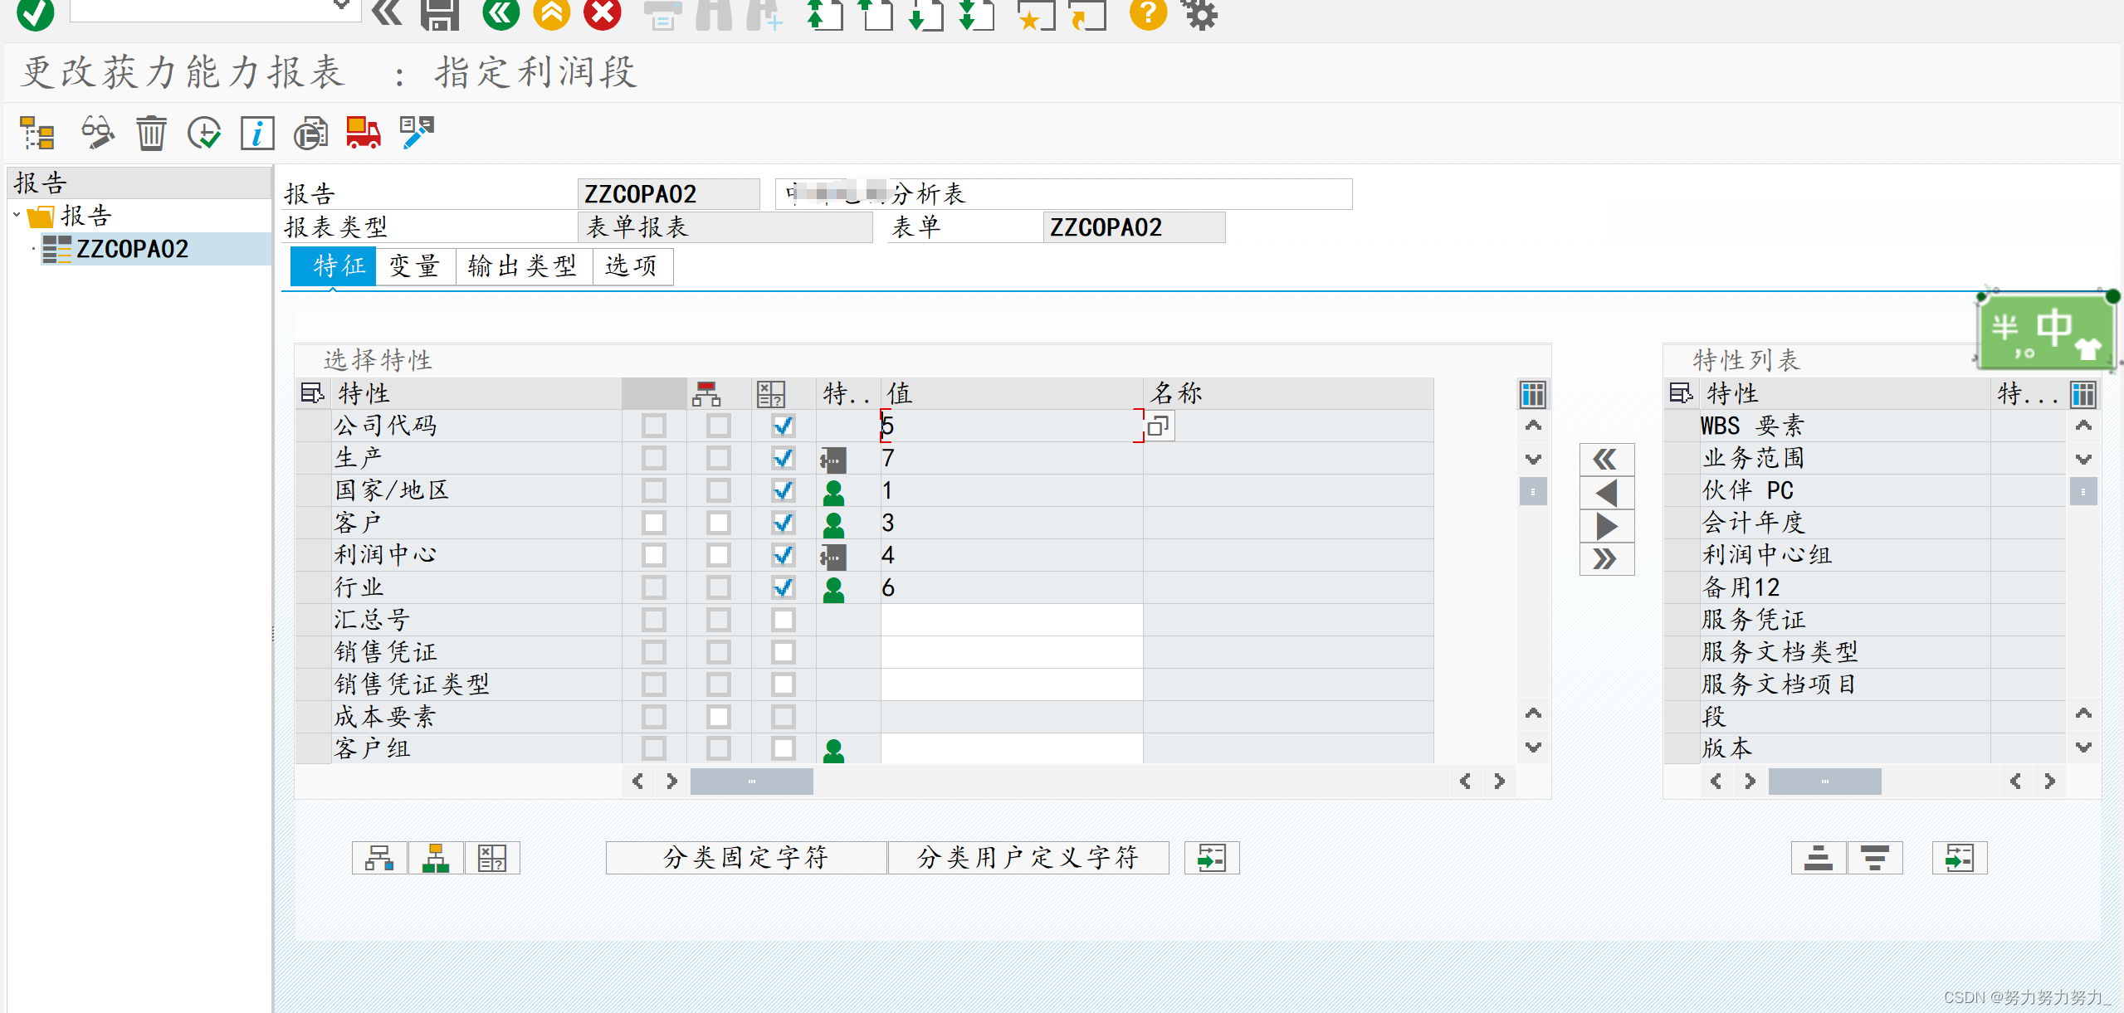The height and width of the screenshot is (1013, 2124).
Task: Uncheck the 行业 characteristic checkbox
Action: pyautogui.click(x=781, y=587)
